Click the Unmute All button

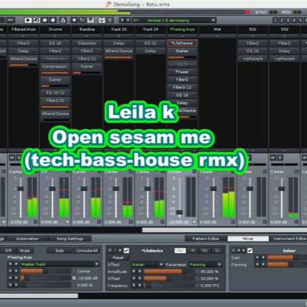[87, 251]
